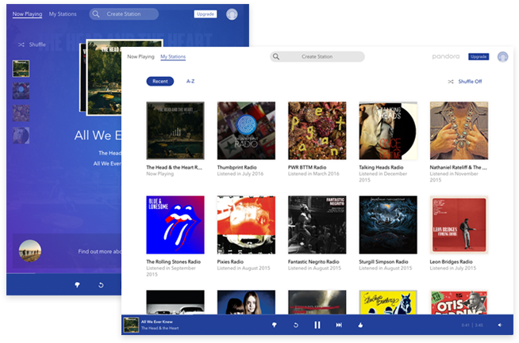
Task: Focus Create Station search field in front window
Action: (317, 57)
